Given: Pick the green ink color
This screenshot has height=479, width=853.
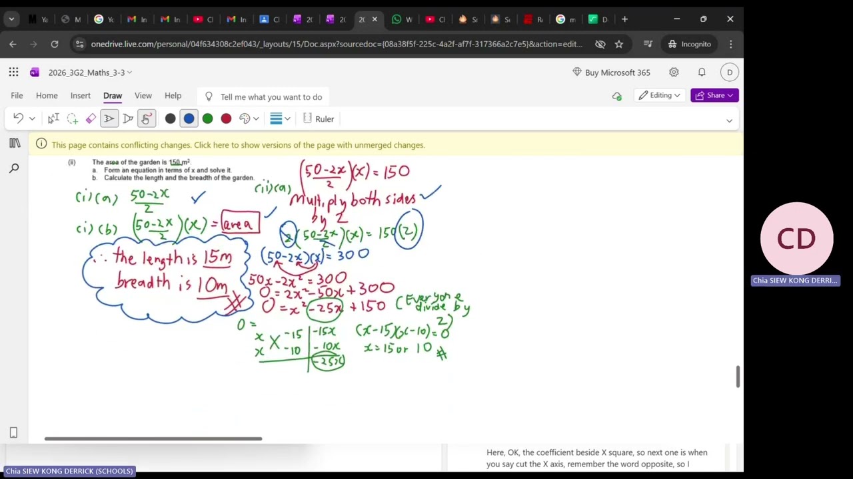Looking at the screenshot, I should [208, 118].
